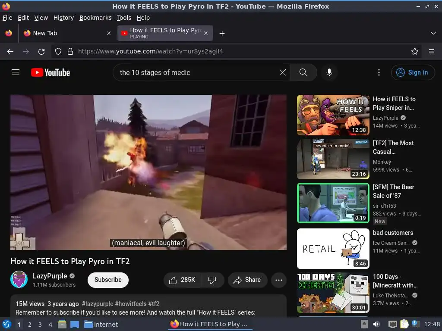Open a new tab with plus
Image resolution: width=442 pixels, height=331 pixels.
222,34
